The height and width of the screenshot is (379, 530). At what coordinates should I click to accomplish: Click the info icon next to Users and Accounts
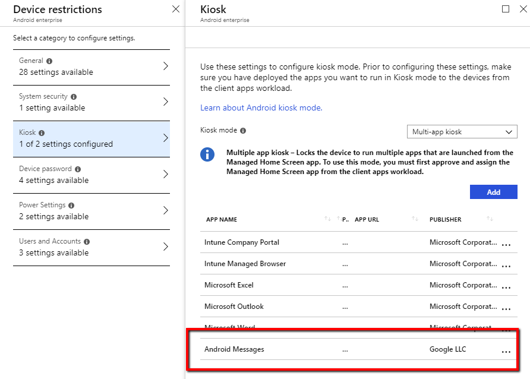pyautogui.click(x=87, y=242)
